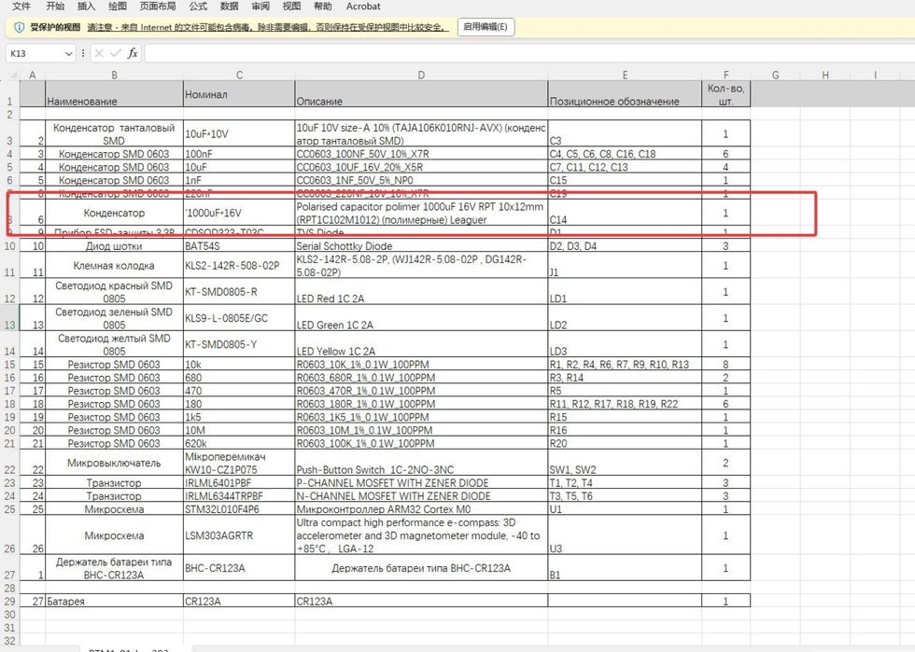
Task: Open the 视图 ribbon tab
Action: click(291, 7)
